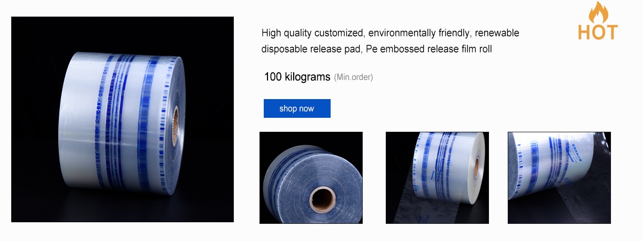The height and width of the screenshot is (241, 642).
Task: Open the main large film roll image
Action: click(123, 119)
